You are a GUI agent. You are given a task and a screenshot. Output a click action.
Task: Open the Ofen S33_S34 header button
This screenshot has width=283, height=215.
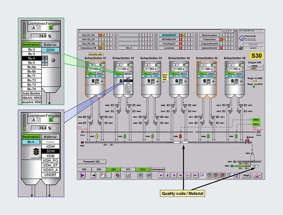89,39
